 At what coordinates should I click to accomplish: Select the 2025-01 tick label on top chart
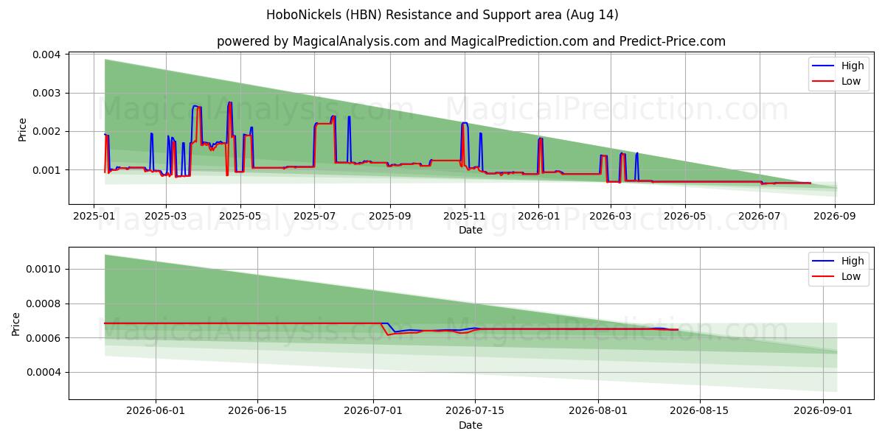point(93,217)
